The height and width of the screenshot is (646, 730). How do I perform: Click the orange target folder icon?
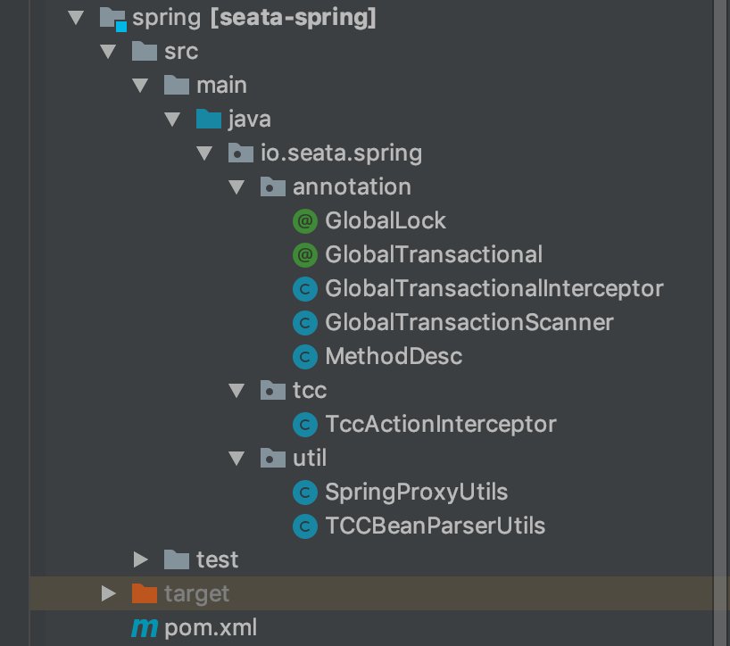click(145, 593)
